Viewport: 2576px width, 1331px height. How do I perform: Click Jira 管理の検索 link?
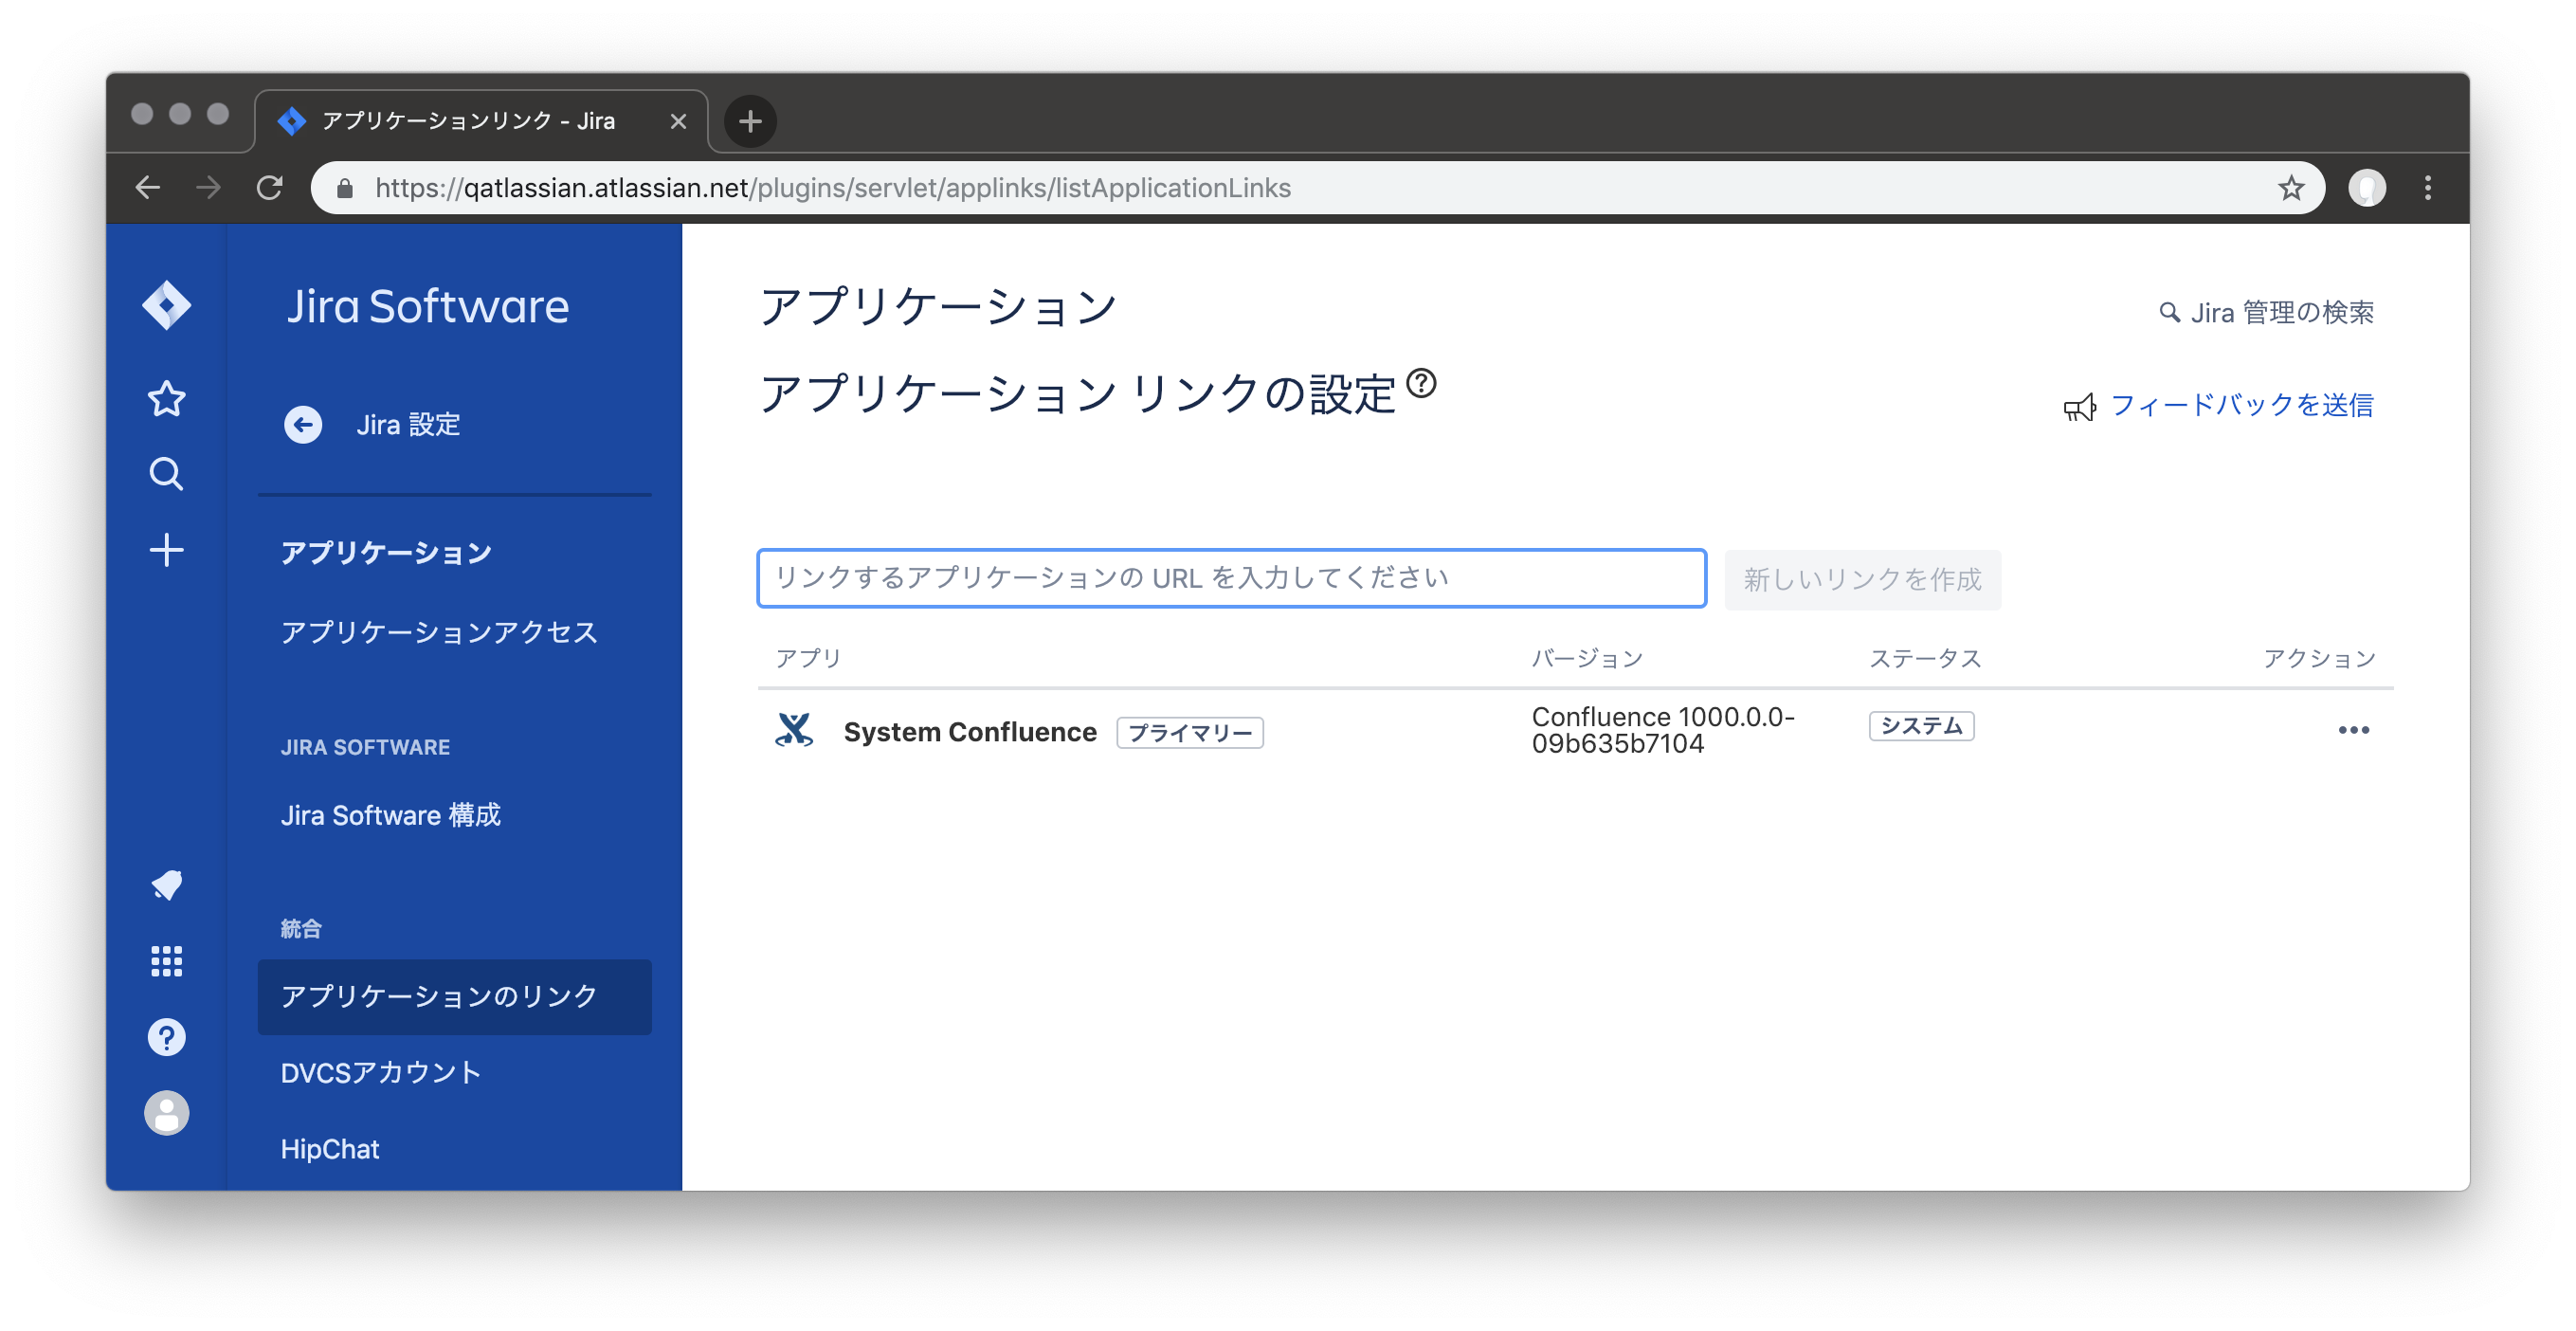click(x=2281, y=313)
